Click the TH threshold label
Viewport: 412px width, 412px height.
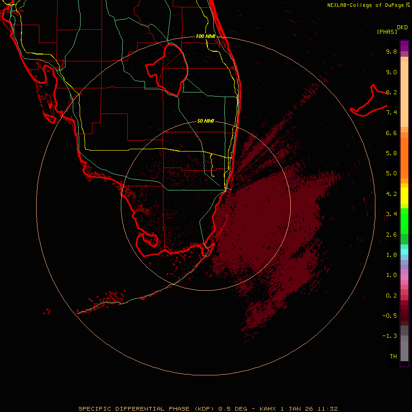(x=393, y=357)
